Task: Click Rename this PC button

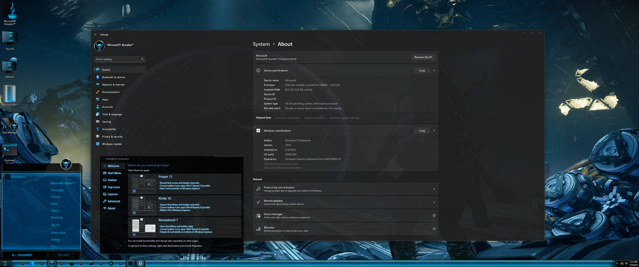Action: (x=424, y=57)
